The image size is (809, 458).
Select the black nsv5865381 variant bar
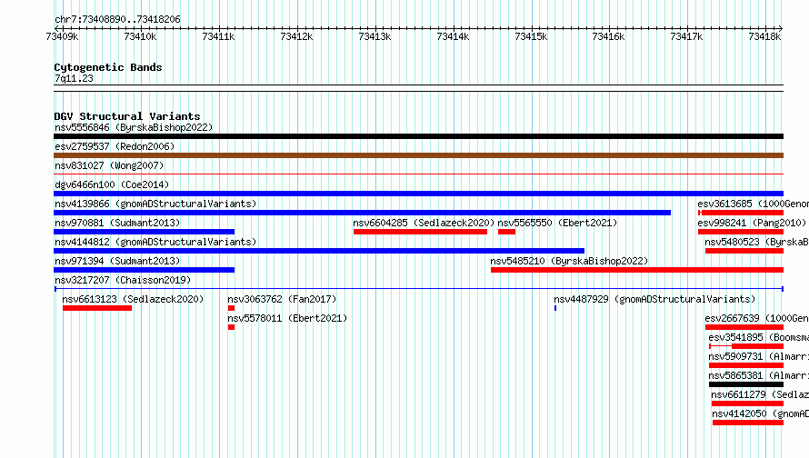[x=746, y=384]
